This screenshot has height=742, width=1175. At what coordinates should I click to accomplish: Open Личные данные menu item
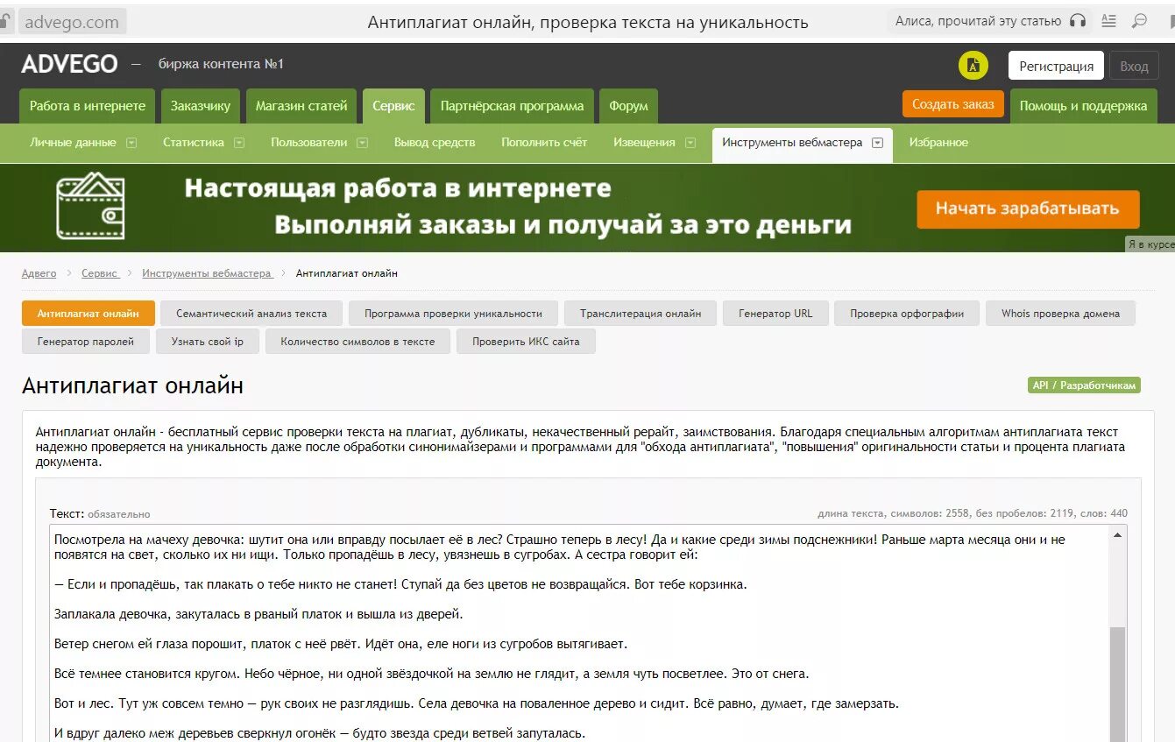(73, 143)
